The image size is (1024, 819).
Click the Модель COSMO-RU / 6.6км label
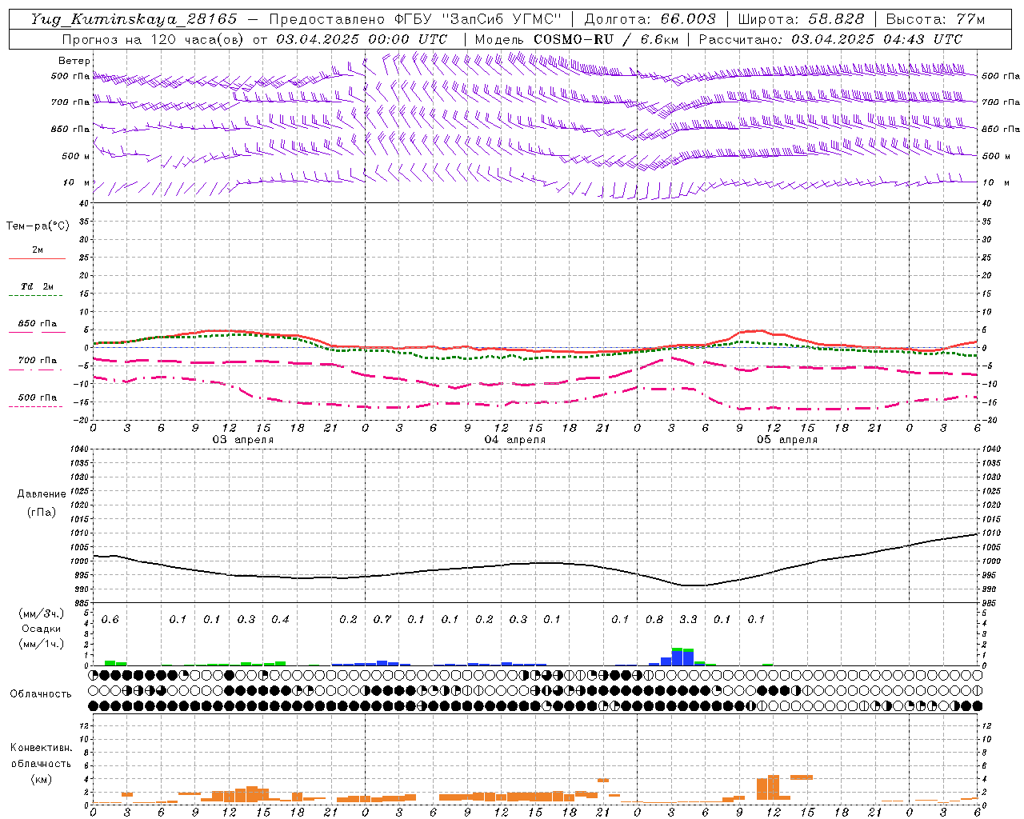point(577,39)
